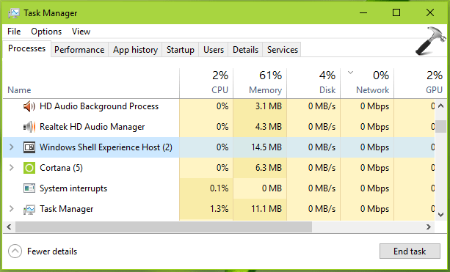Image resolution: width=450 pixels, height=272 pixels.
Task: Click the 14.5 MB memory cell
Action: 260,147
